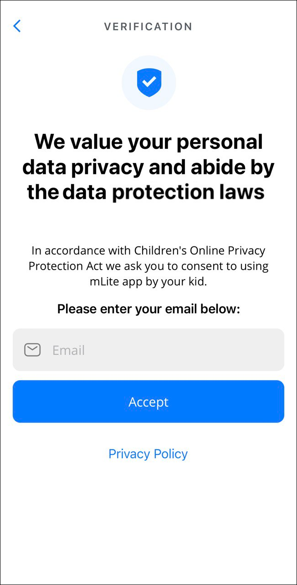Viewport: 297px width, 585px height.
Task: Tap the "data privacy and abide by" line
Action: 148,167
